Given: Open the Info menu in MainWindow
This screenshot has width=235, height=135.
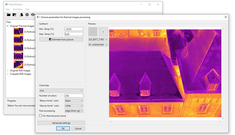Looking at the screenshot, I should coord(27,9).
